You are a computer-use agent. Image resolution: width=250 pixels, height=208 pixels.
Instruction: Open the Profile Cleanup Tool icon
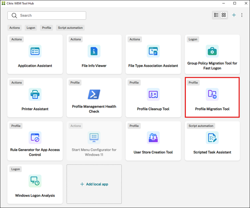pyautogui.click(x=153, y=95)
